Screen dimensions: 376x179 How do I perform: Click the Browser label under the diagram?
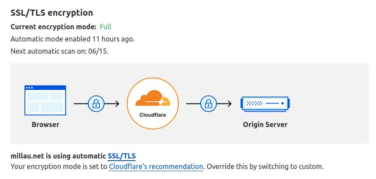click(x=45, y=124)
